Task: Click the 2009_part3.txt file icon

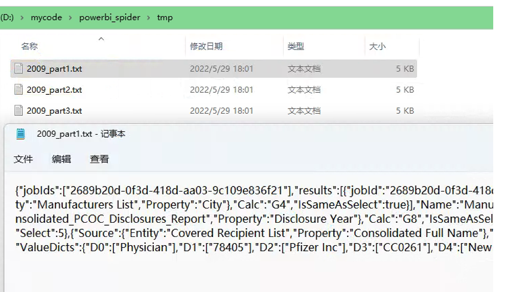Action: coord(19,110)
